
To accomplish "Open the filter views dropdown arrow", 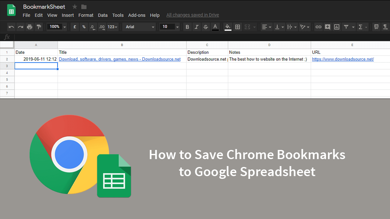I will tap(353, 27).
